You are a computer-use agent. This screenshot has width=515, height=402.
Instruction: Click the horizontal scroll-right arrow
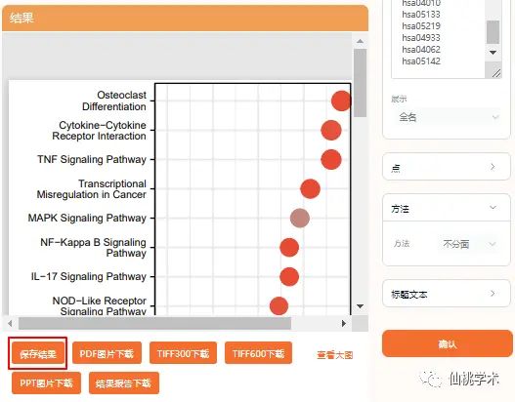pyautogui.click(x=344, y=324)
